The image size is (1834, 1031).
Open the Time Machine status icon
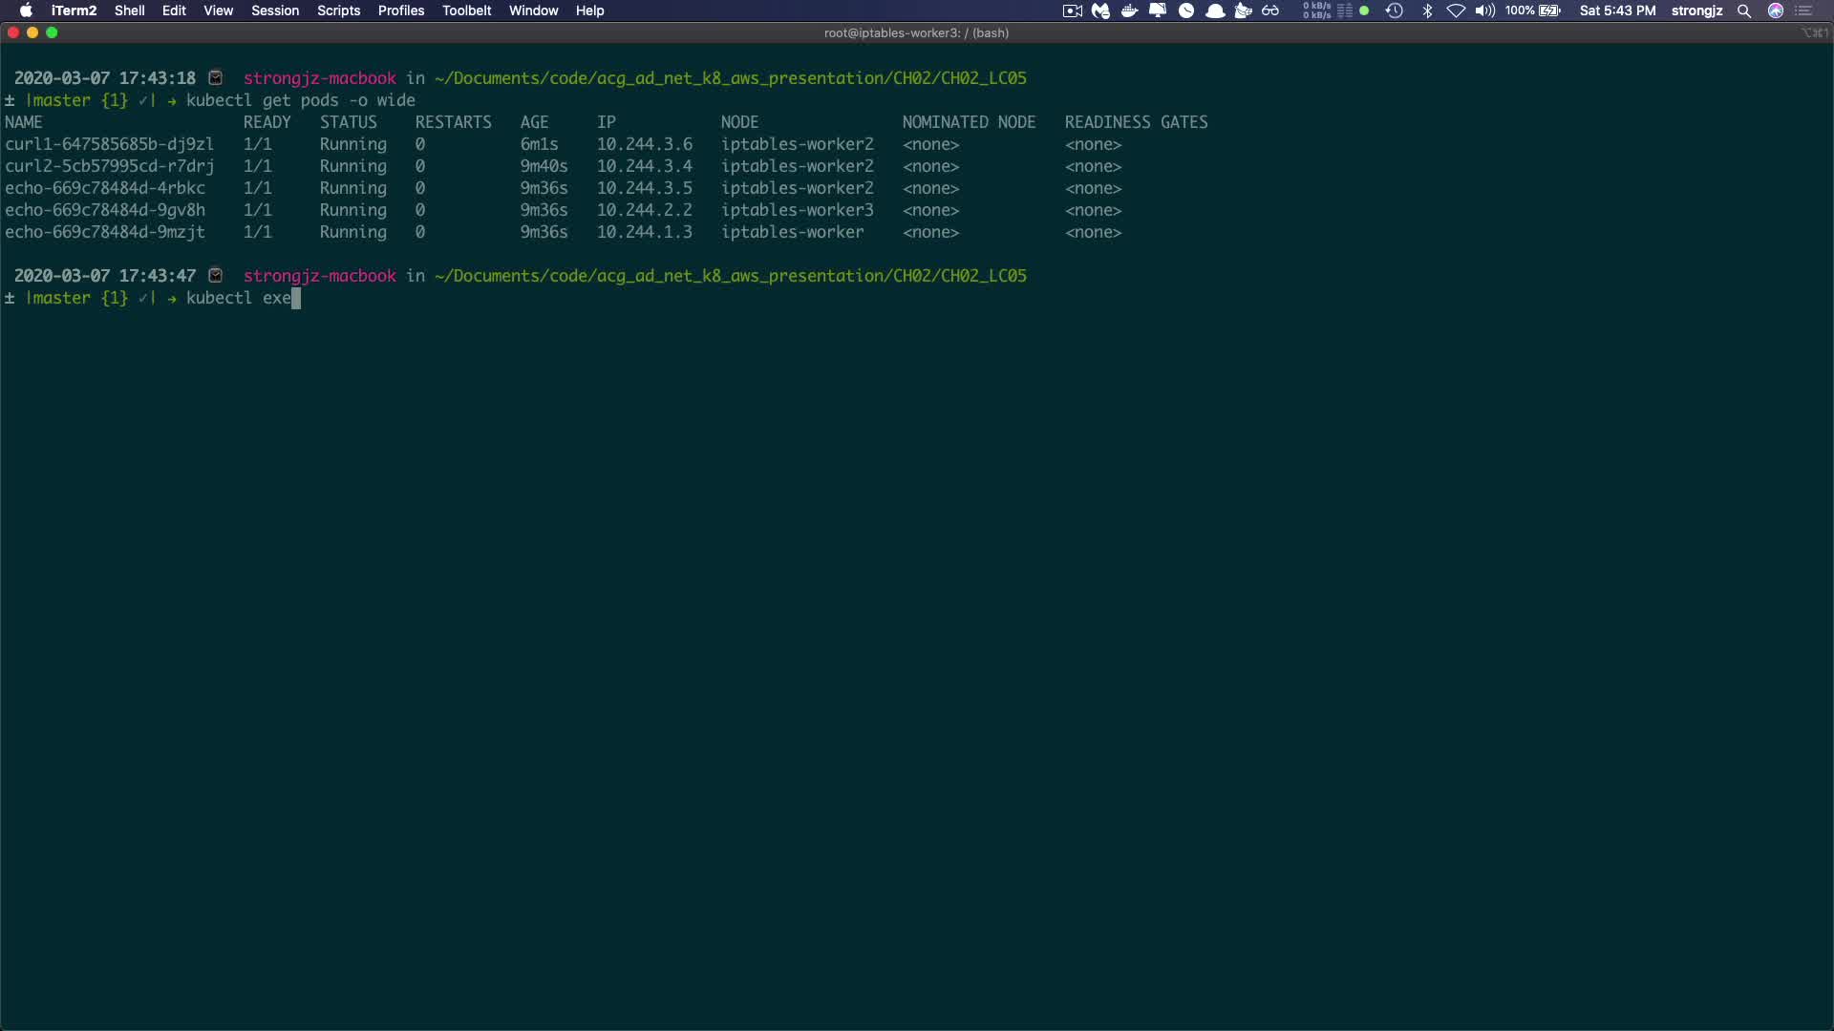coord(1394,11)
